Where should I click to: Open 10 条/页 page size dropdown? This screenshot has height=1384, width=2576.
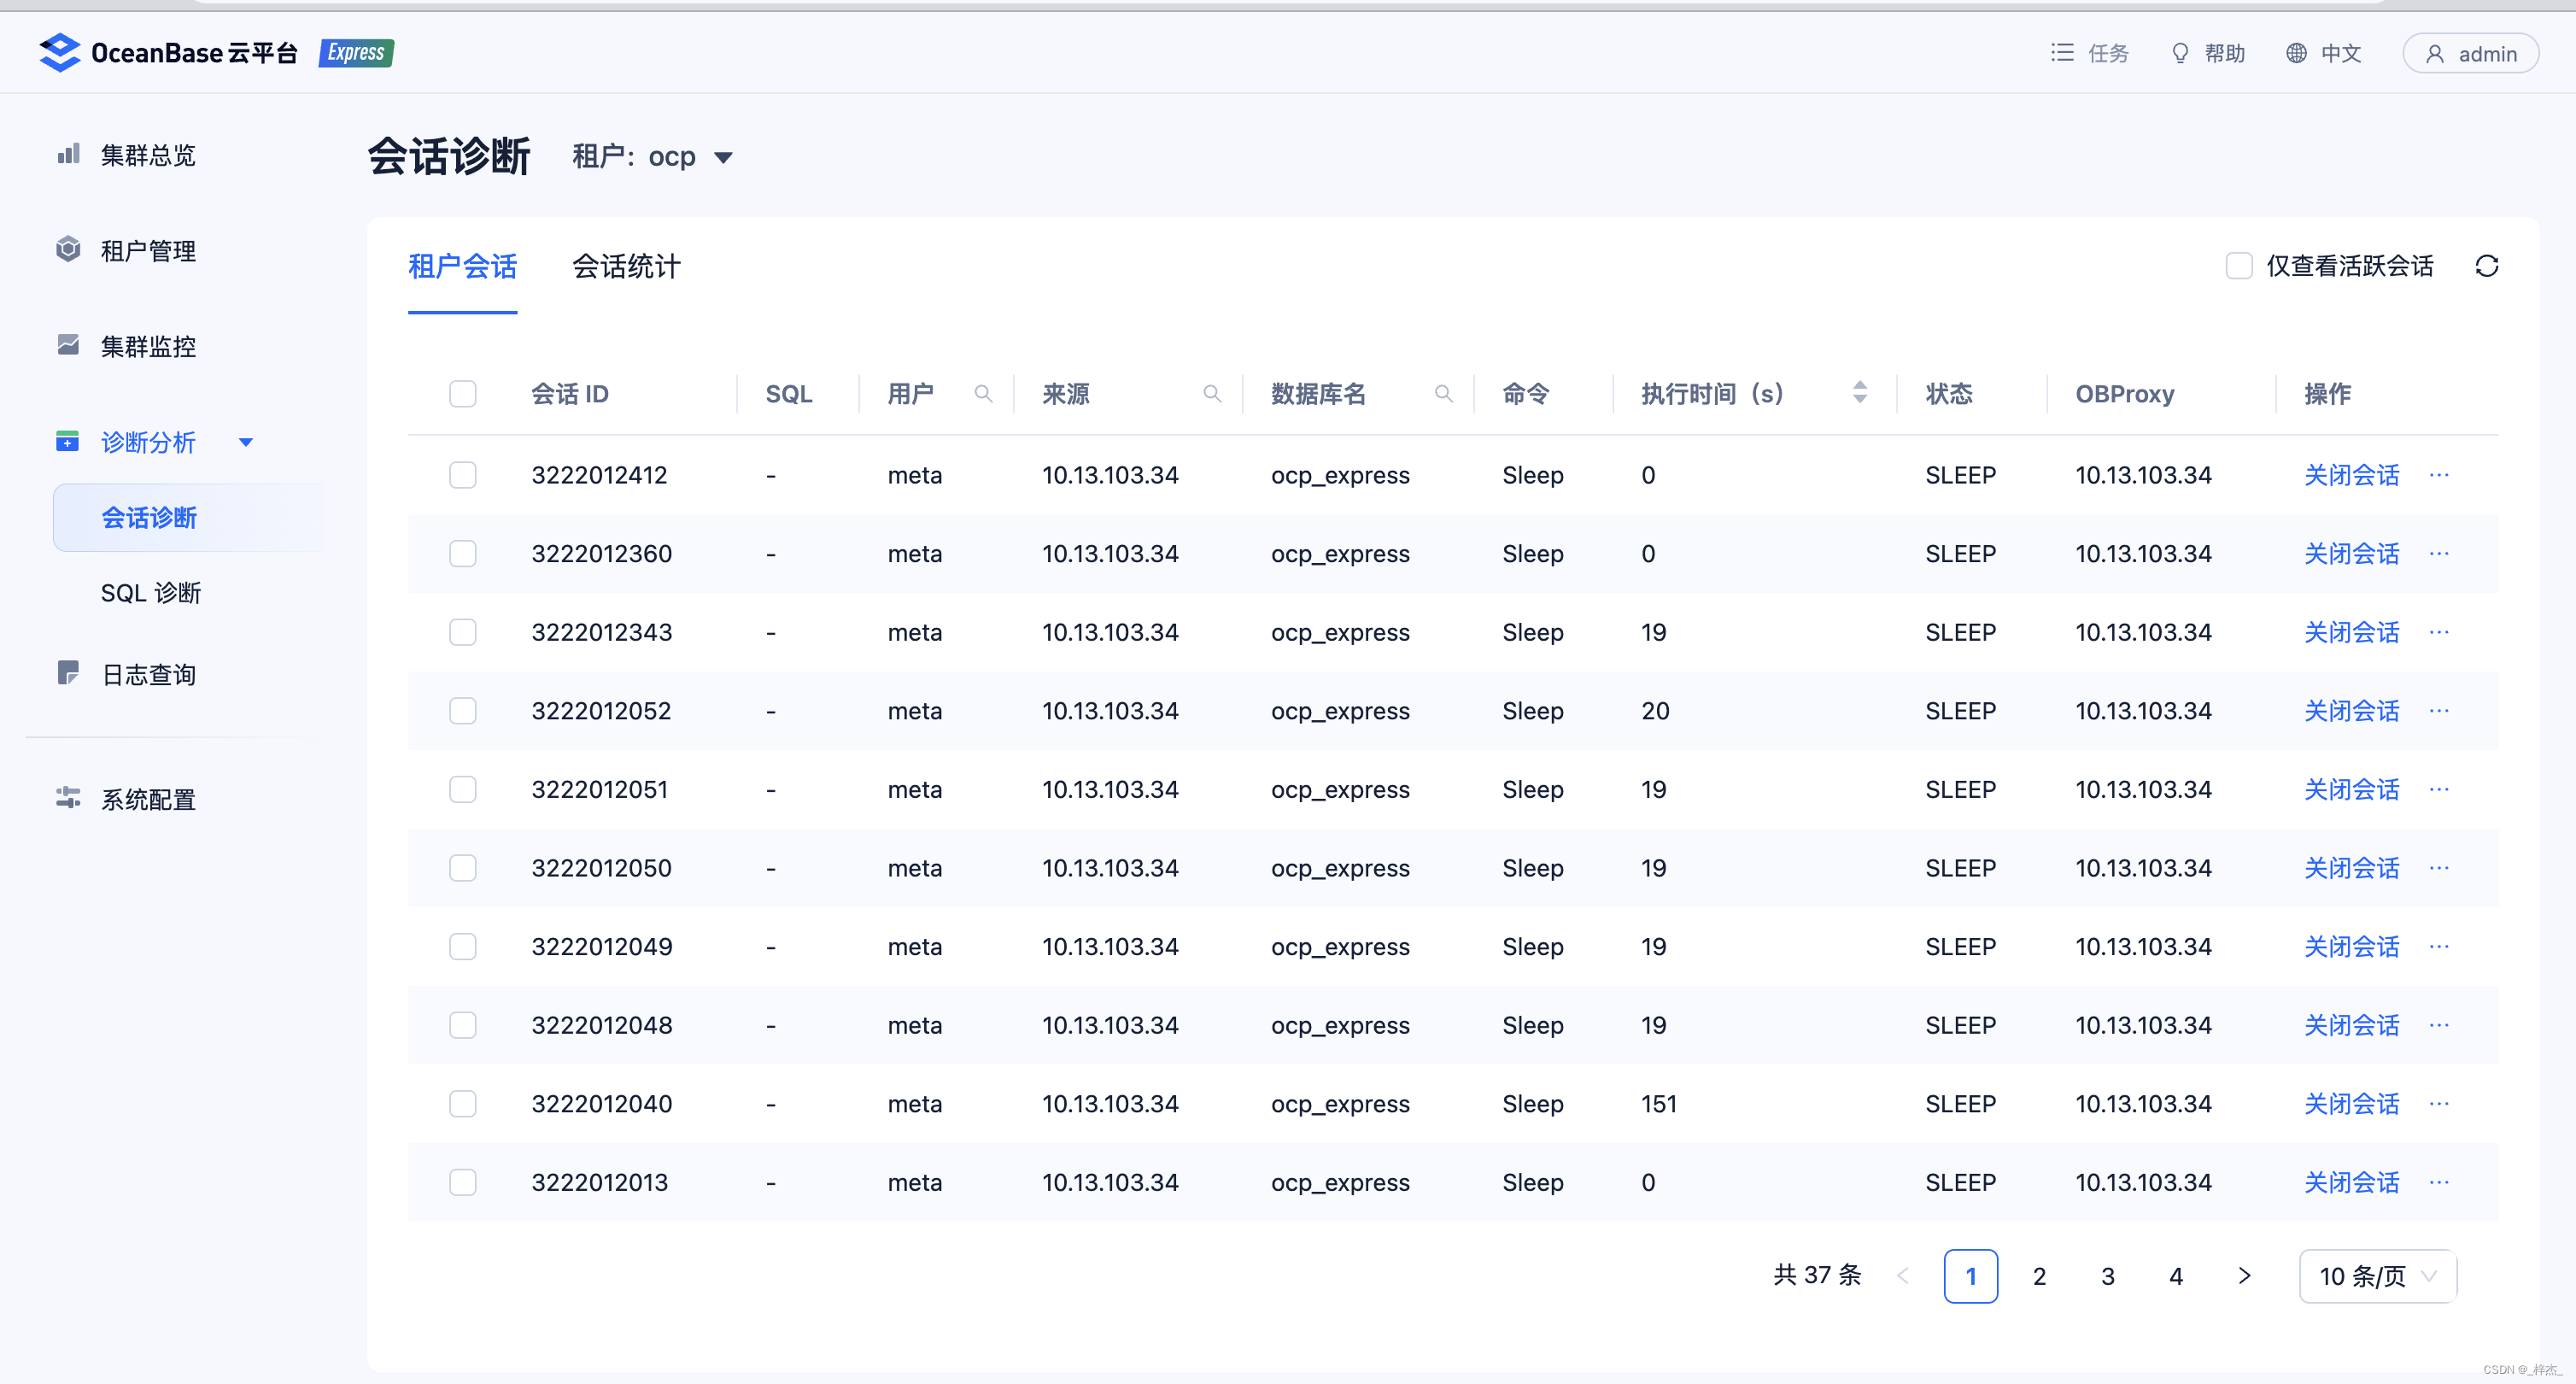(2377, 1276)
